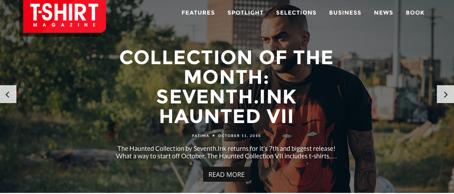Screen dimensions: 454x194
Task: Click the Read More button
Action: (227, 174)
